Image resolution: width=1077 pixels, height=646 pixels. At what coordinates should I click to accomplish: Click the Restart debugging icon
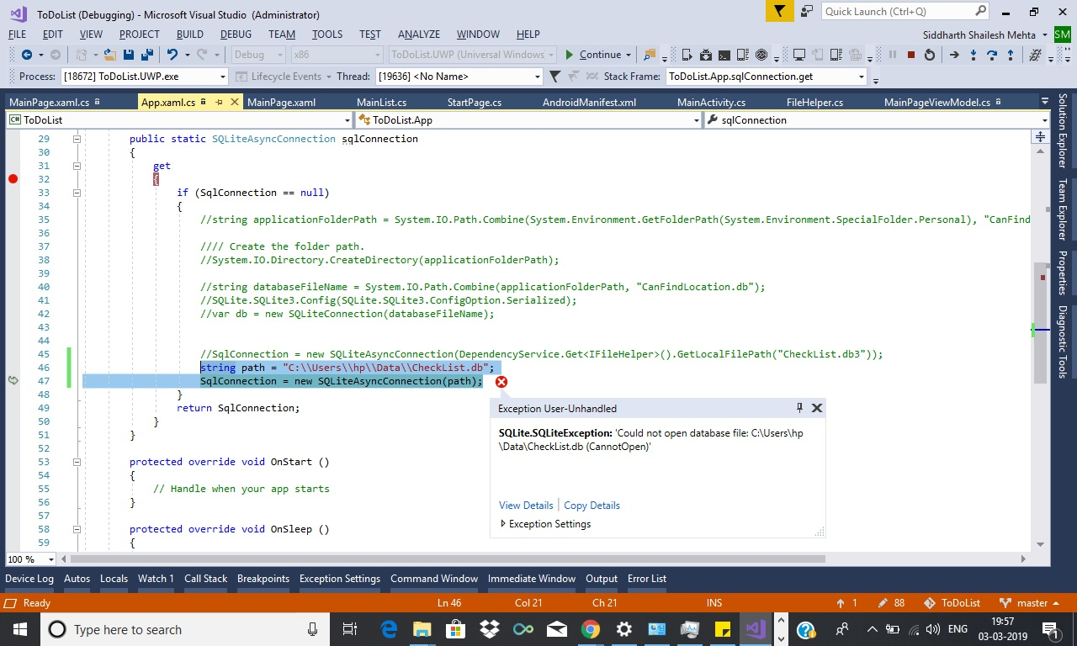930,56
